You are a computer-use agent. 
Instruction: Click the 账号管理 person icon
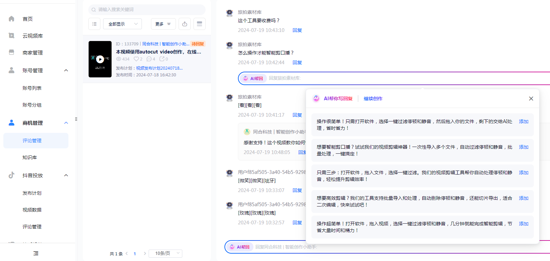tap(11, 70)
